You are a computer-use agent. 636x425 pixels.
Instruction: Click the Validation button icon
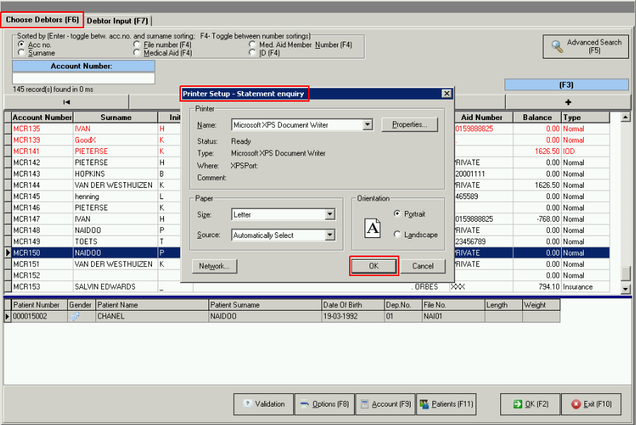point(247,405)
